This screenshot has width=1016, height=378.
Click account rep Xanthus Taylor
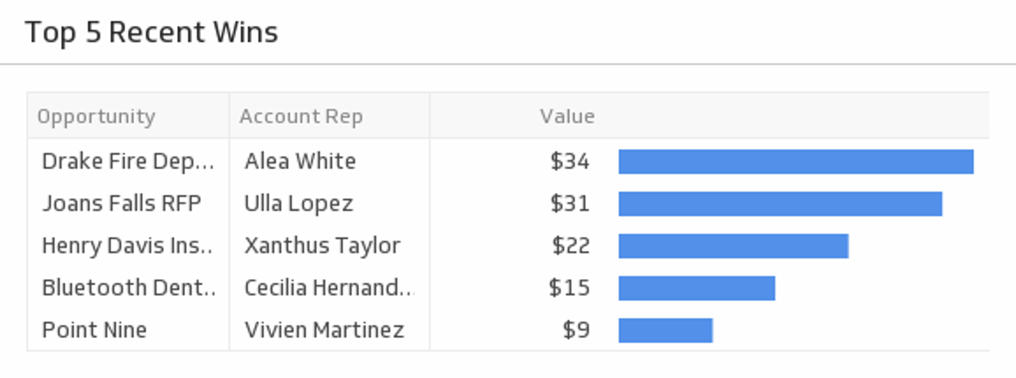point(322,246)
